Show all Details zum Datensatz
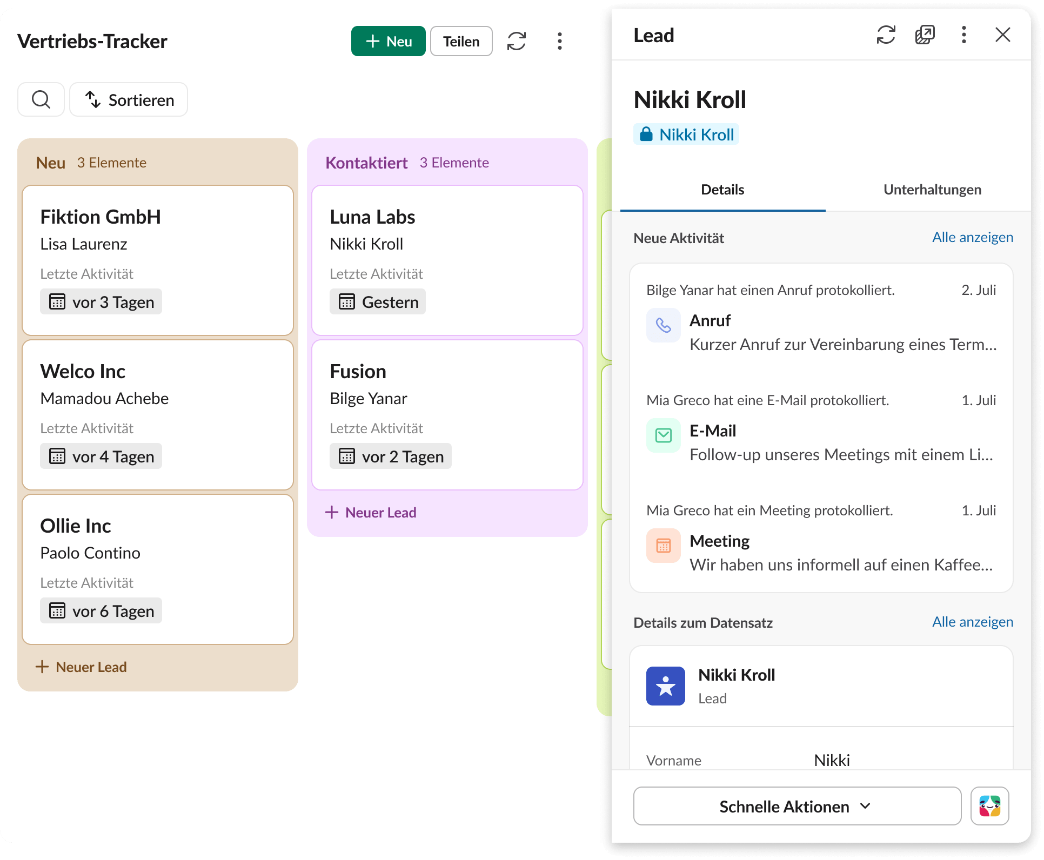The width and height of the screenshot is (1044, 860). click(972, 622)
